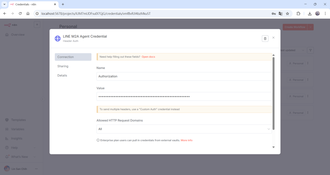Open Chrome profile avatar
This screenshot has height=175, width=330.
pyautogui.click(x=317, y=14)
